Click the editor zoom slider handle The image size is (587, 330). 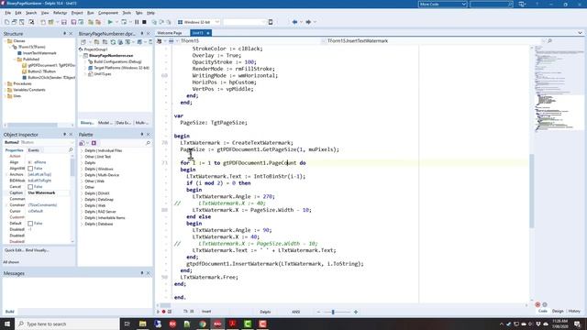pos(333,312)
